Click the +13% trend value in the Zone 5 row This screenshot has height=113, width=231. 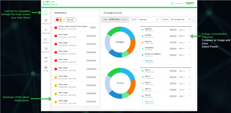[x=180, y=96]
